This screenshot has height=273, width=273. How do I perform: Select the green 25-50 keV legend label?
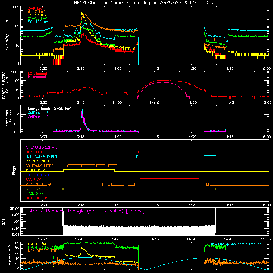[38, 18]
